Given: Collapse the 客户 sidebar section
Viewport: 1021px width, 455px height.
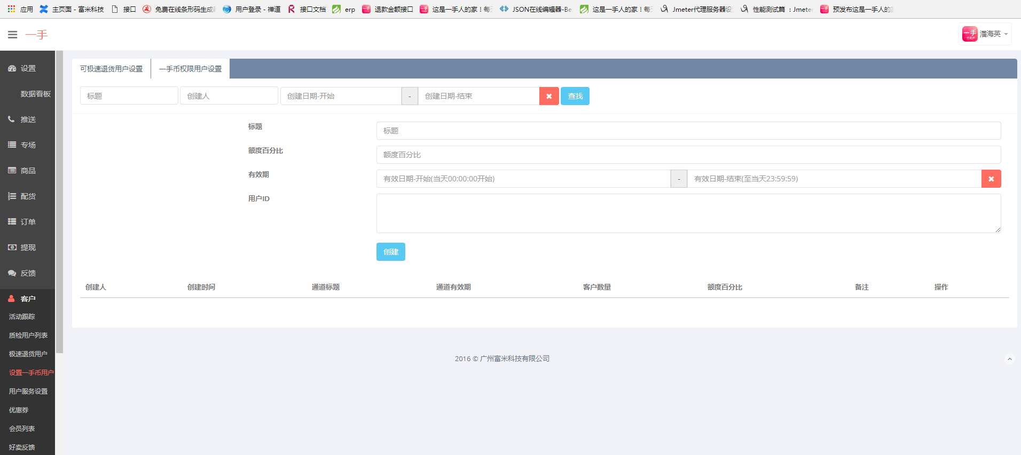Looking at the screenshot, I should pyautogui.click(x=27, y=299).
